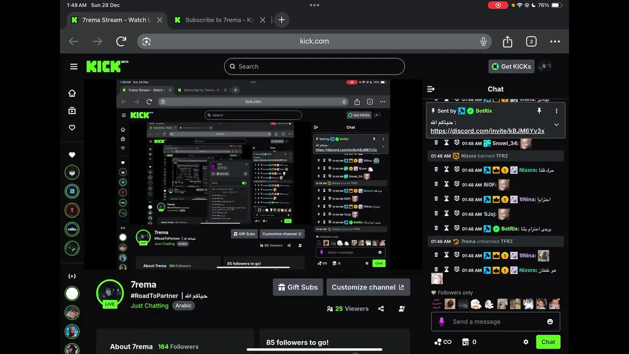Use voice search microphone in address bar
The height and width of the screenshot is (354, 629).
(484, 41)
